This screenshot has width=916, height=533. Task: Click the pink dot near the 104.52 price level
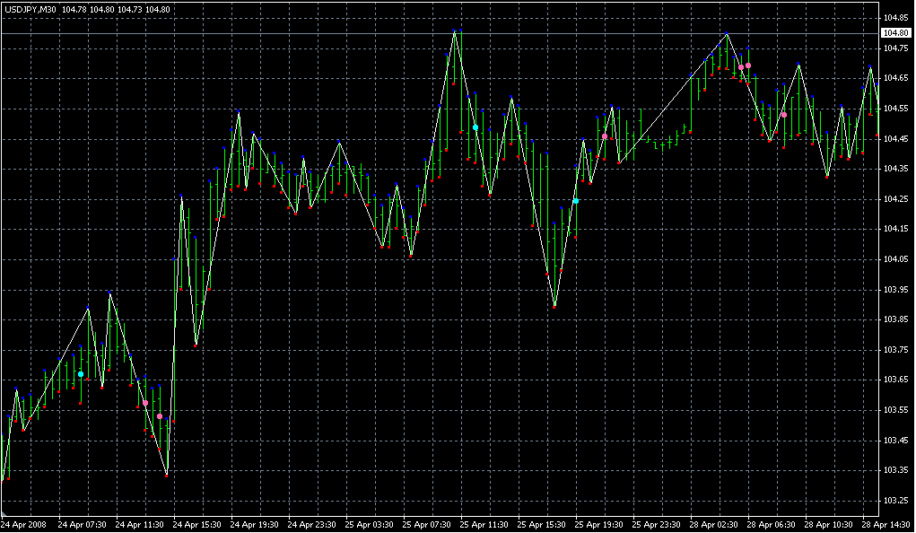(x=784, y=115)
